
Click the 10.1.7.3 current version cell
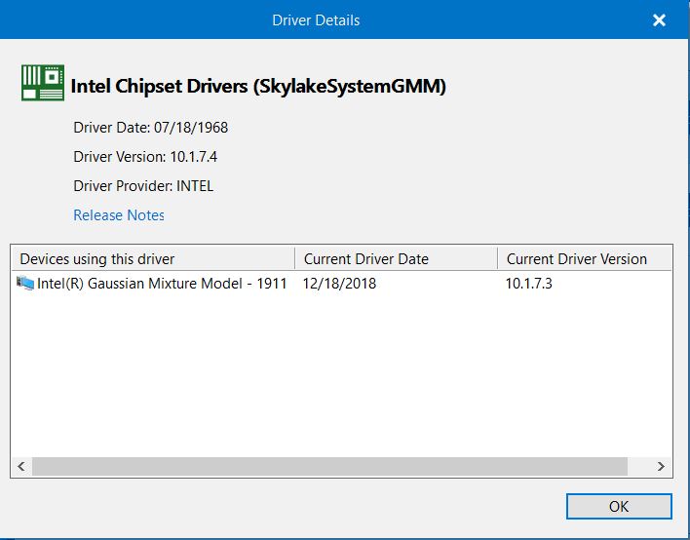528,284
